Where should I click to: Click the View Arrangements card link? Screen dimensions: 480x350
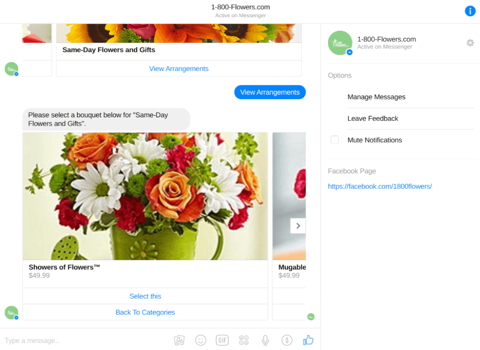pyautogui.click(x=179, y=68)
